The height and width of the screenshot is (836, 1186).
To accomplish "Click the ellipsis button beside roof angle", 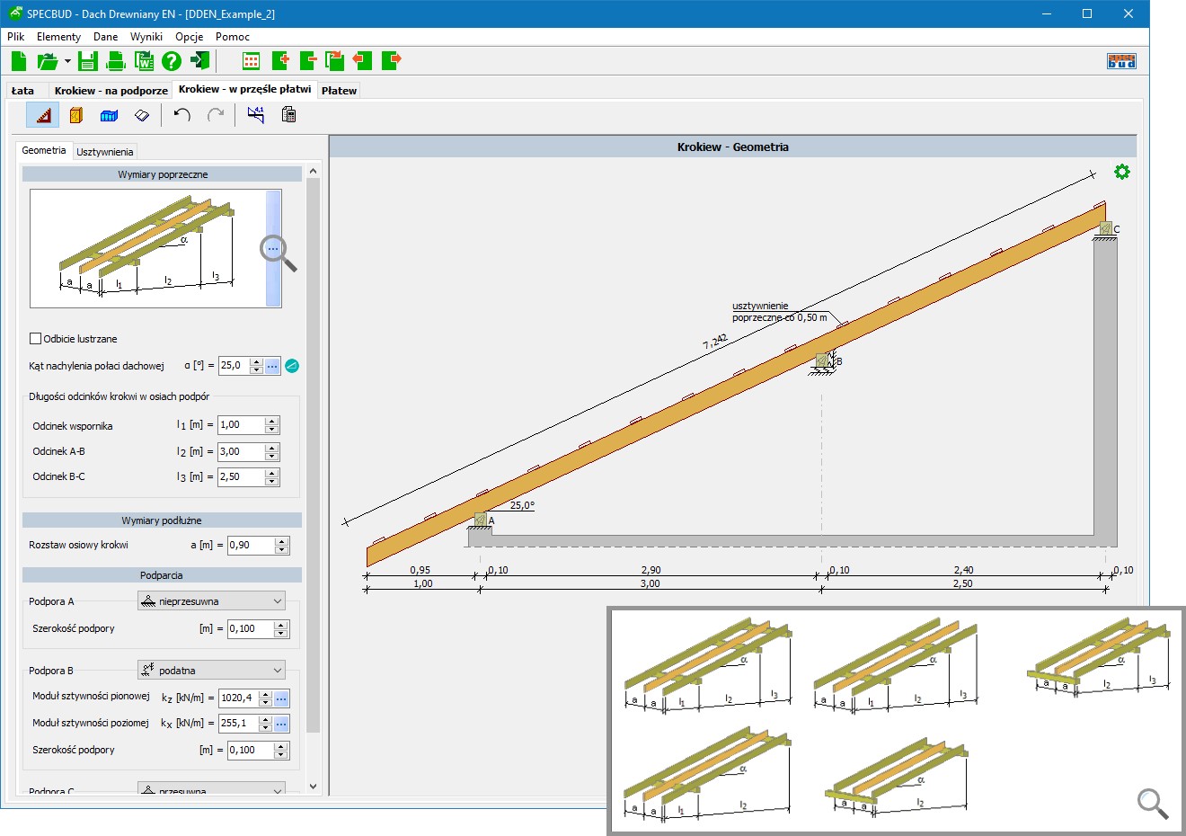I will (272, 366).
